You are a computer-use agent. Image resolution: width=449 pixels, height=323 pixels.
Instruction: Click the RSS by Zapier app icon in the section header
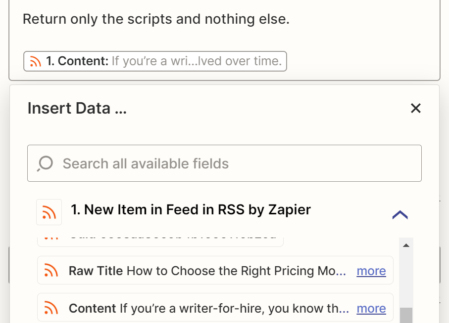pyautogui.click(x=49, y=212)
